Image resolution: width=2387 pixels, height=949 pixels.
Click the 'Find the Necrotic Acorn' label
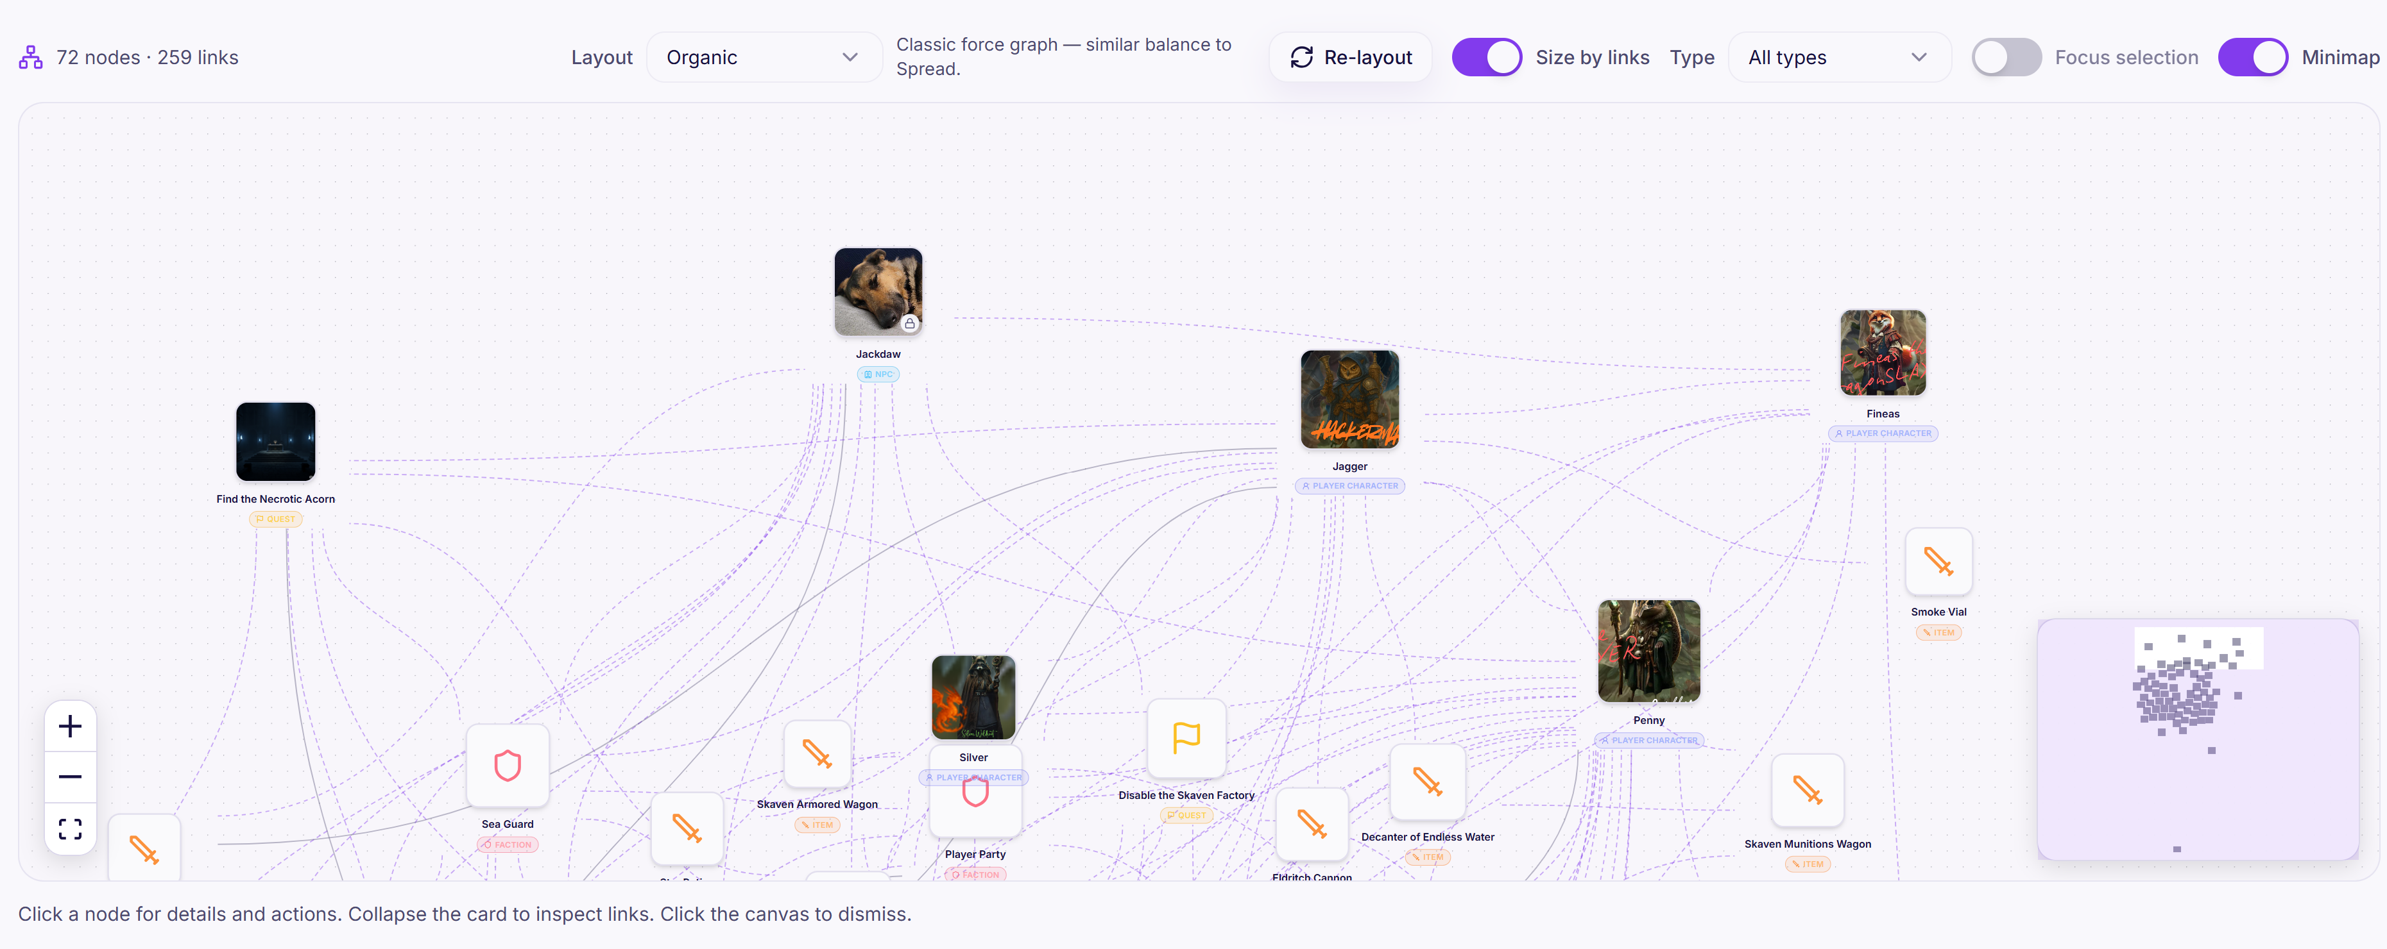[x=275, y=499]
